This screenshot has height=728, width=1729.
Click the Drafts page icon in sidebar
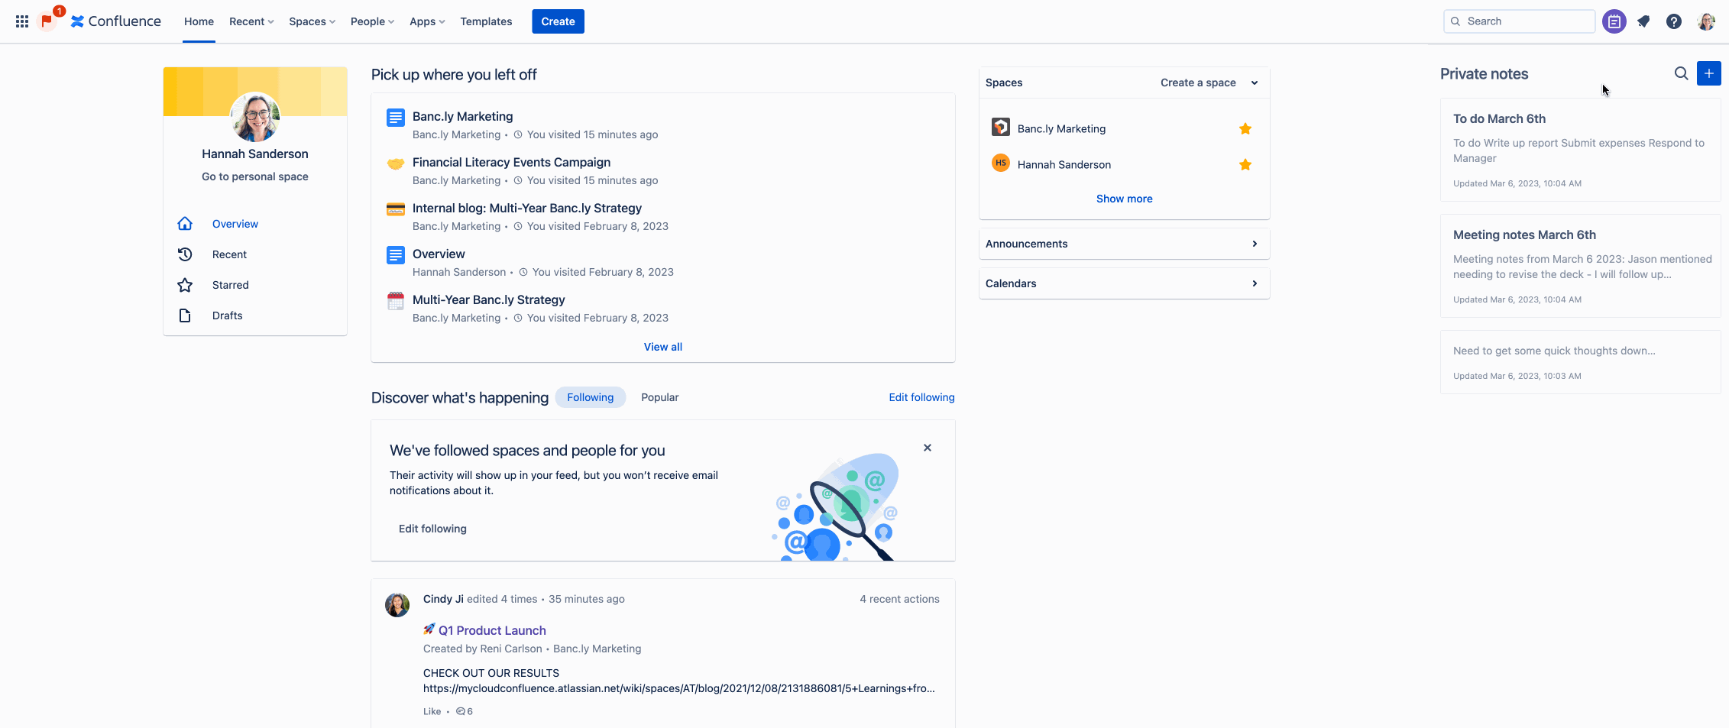coord(185,315)
